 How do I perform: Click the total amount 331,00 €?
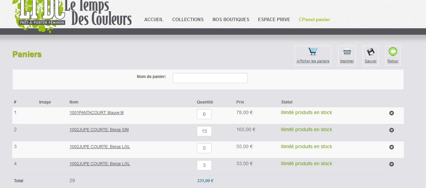click(x=205, y=181)
